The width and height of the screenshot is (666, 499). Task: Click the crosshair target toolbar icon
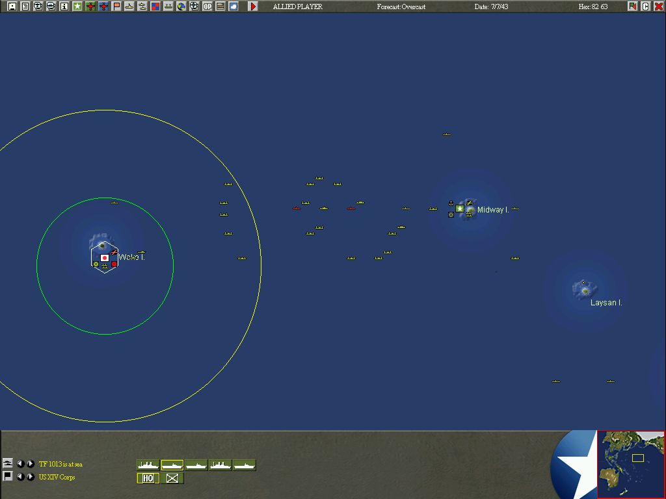tap(194, 6)
